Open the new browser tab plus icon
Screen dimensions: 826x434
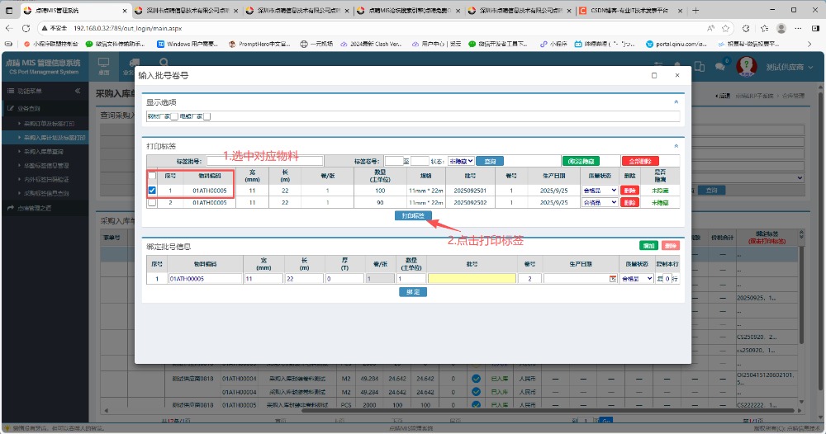coord(696,11)
